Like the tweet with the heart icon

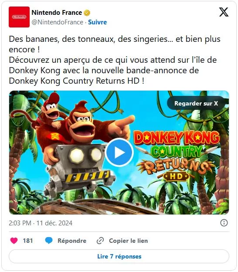[x=14, y=241]
